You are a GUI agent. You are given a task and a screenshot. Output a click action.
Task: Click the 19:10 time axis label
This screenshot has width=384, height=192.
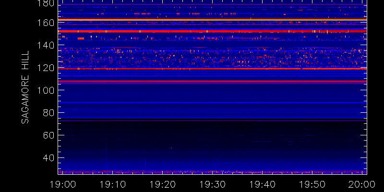[112, 184]
